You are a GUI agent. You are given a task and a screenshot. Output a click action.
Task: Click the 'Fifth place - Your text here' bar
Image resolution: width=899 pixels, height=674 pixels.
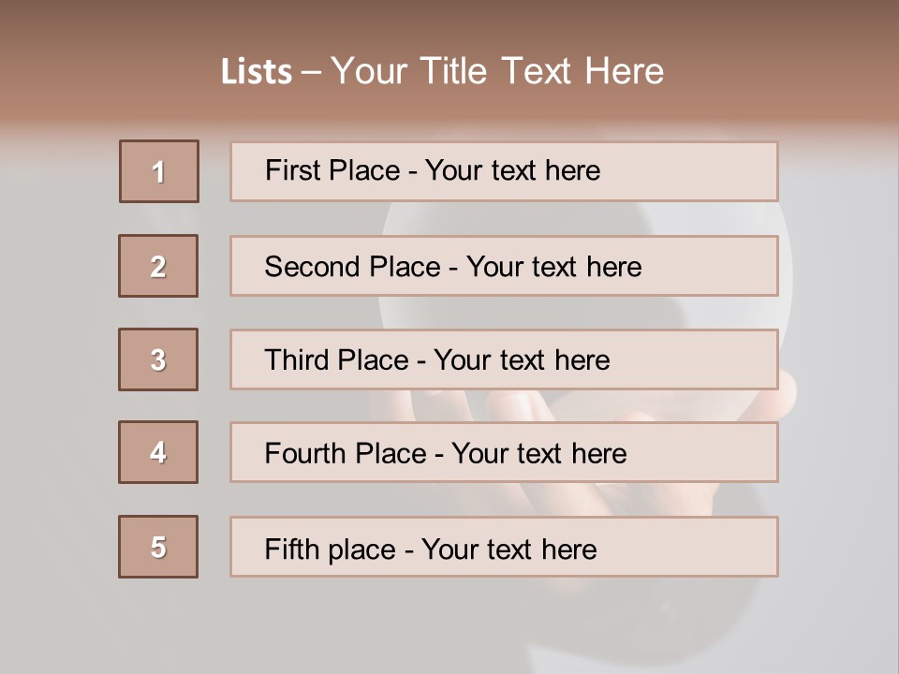click(504, 546)
